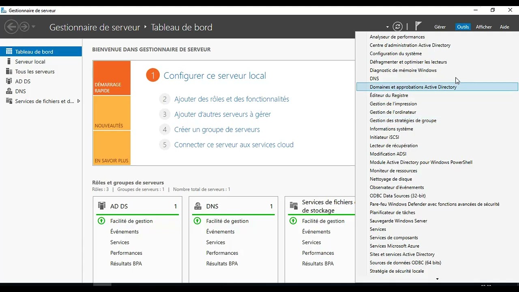
Task: Choose Observateur d'événements entry
Action: click(x=437, y=187)
